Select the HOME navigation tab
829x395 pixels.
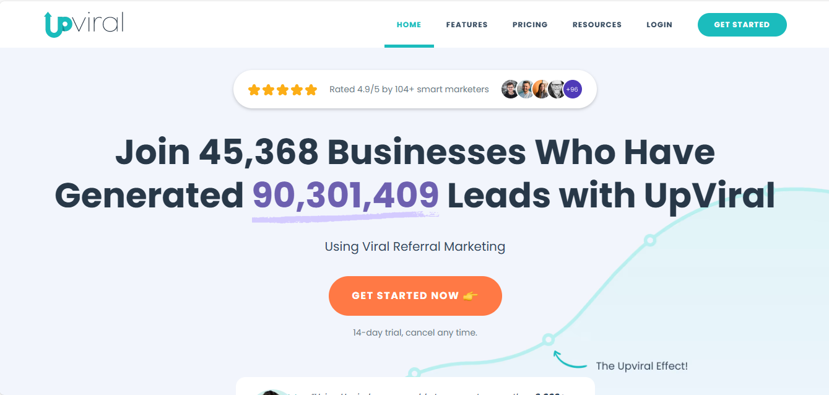pos(409,25)
